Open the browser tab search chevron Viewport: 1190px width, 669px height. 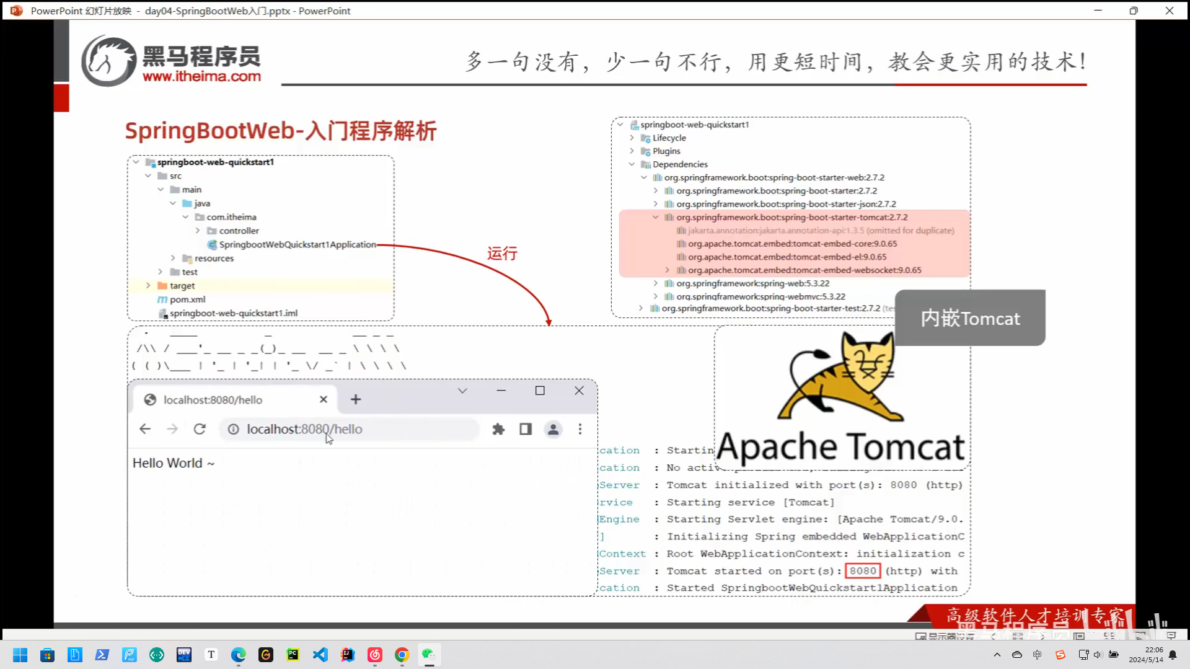462,391
